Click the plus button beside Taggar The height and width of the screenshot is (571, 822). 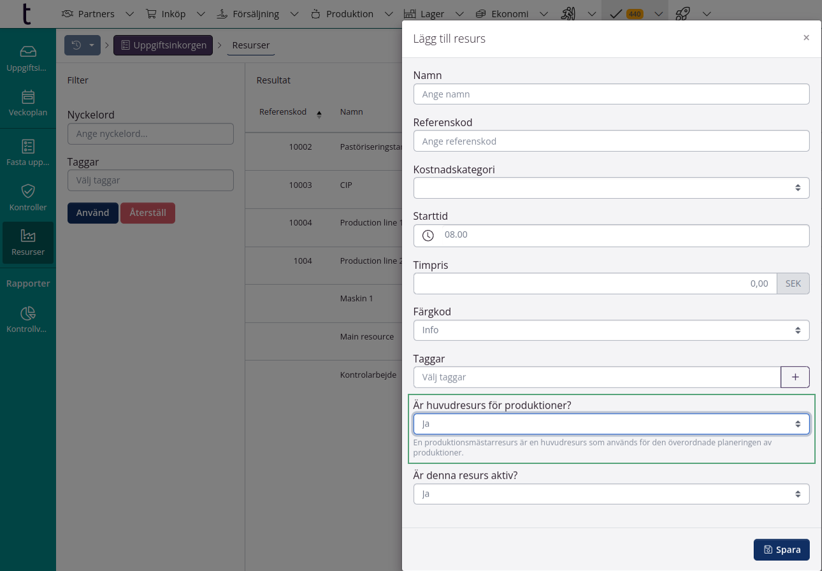click(x=795, y=377)
